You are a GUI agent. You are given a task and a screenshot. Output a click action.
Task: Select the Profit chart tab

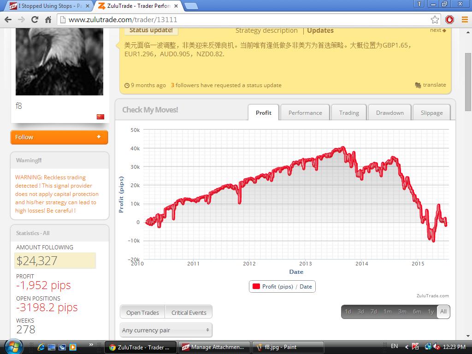(263, 112)
